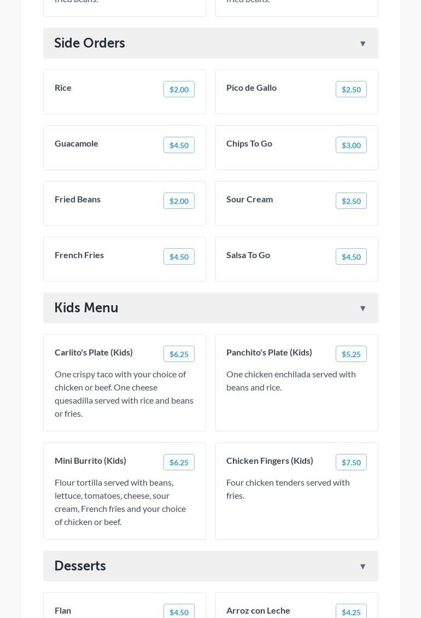Open the Carlito's Plate (Kids) item
The width and height of the screenshot is (421, 618).
[x=93, y=352]
